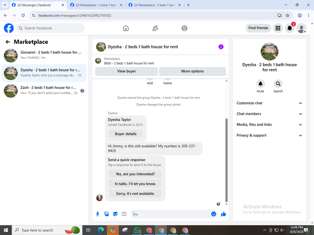Close the second Marketplace browser tab
Screen dimensions: 314x235
pos(121,5)
